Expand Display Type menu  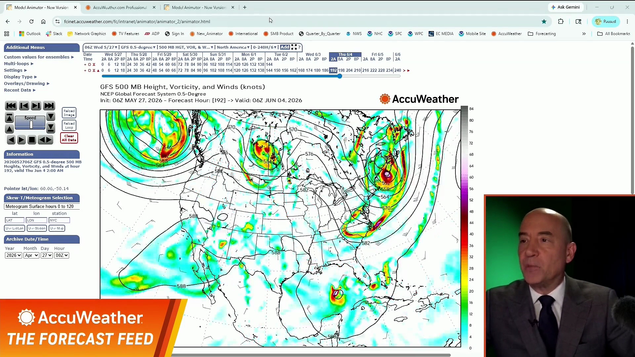tap(20, 77)
